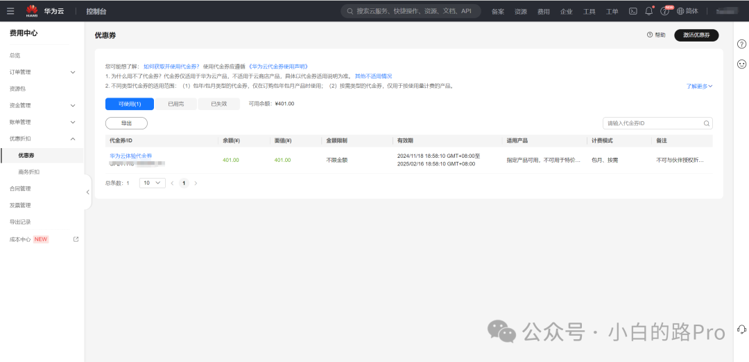Open 如何获取并使用代金券? link
This screenshot has height=362, width=749.
(171, 66)
